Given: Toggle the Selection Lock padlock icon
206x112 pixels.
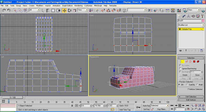Looking at the screenshot, I should (72, 106).
